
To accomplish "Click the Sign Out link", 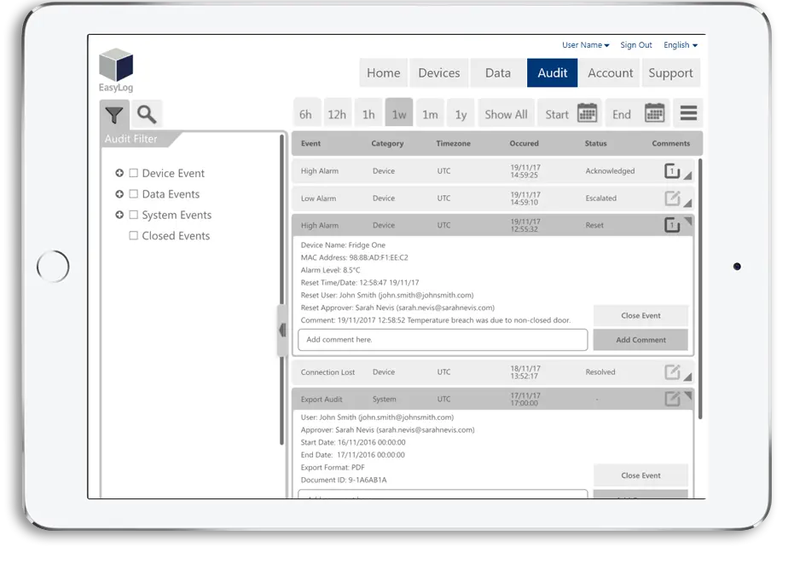I will point(636,44).
